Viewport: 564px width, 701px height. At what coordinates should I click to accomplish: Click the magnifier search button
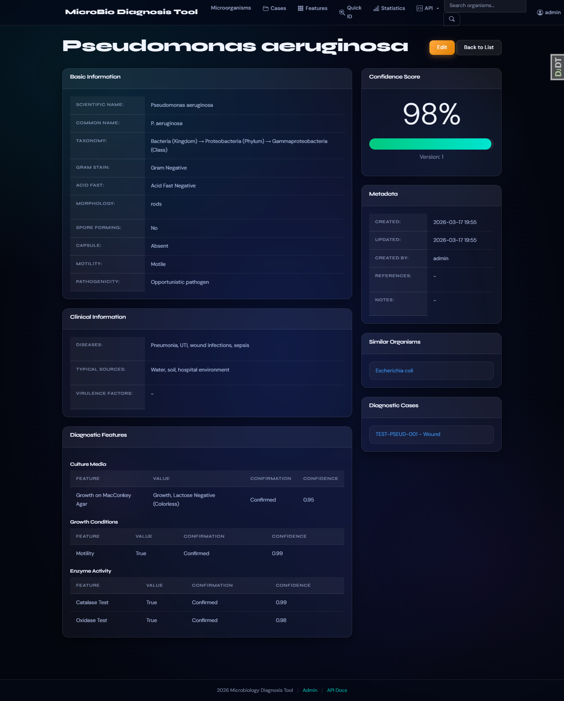pos(451,19)
